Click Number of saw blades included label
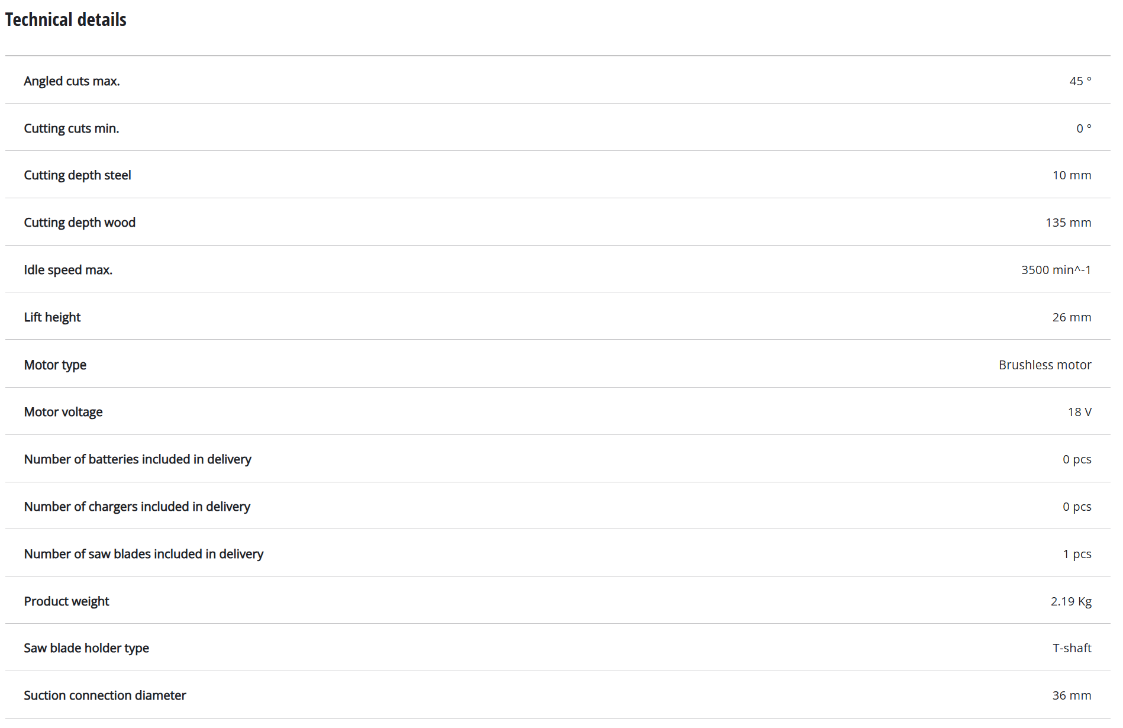Viewport: 1123px width, 728px height. 143,554
